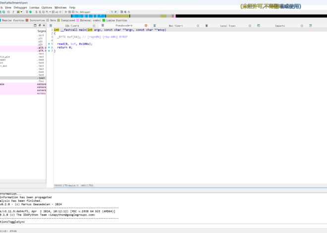The width and height of the screenshot is (327, 233).
Task: Close the IDA View-A tab
Action: point(94,26)
